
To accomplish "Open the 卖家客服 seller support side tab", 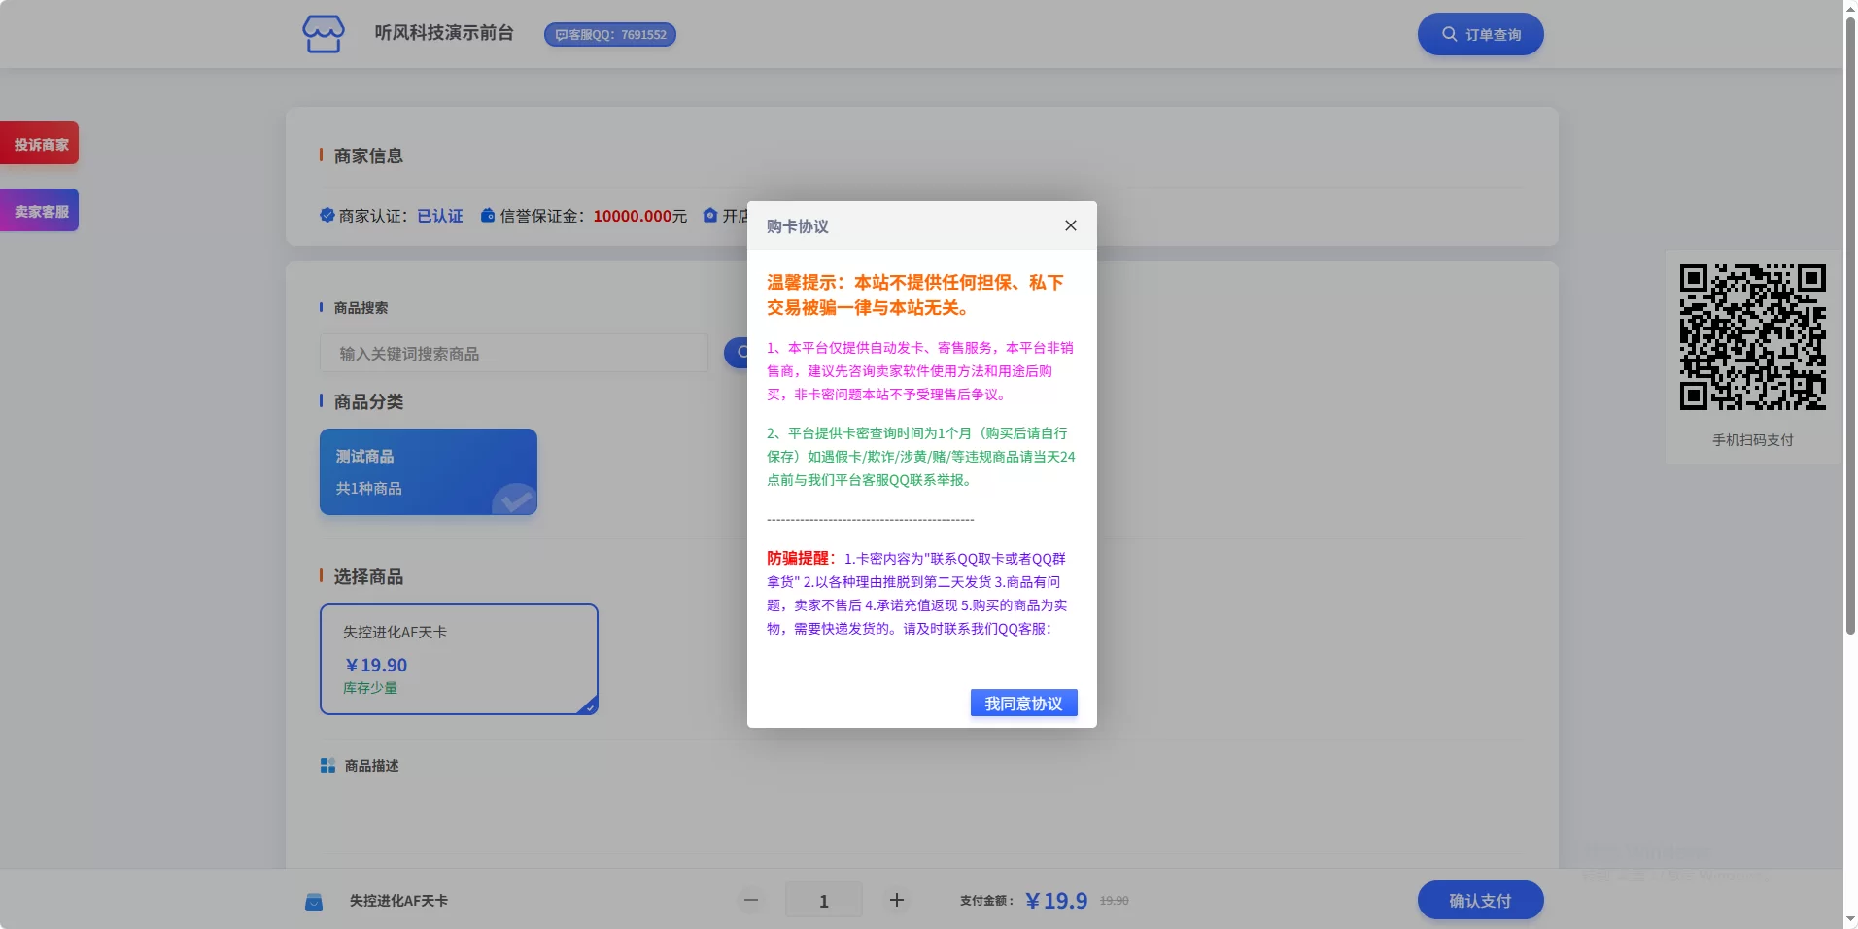I will pyautogui.click(x=40, y=211).
